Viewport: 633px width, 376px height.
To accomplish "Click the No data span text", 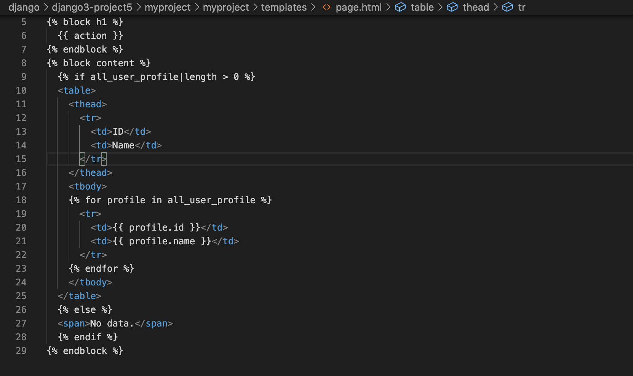I will pyautogui.click(x=112, y=323).
